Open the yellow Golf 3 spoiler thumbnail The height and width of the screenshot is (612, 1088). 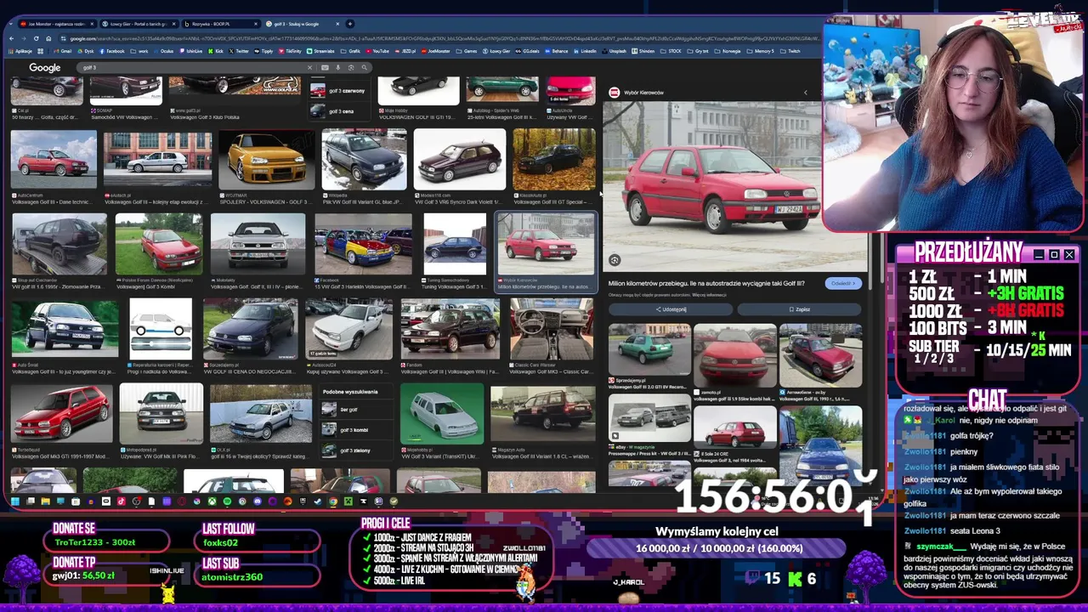266,159
